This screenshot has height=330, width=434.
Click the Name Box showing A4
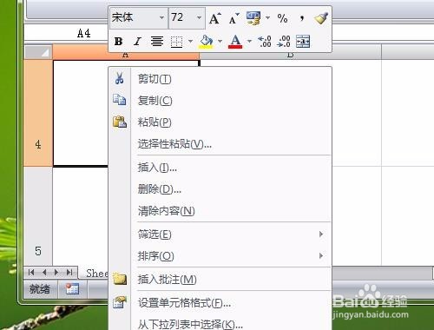67,33
